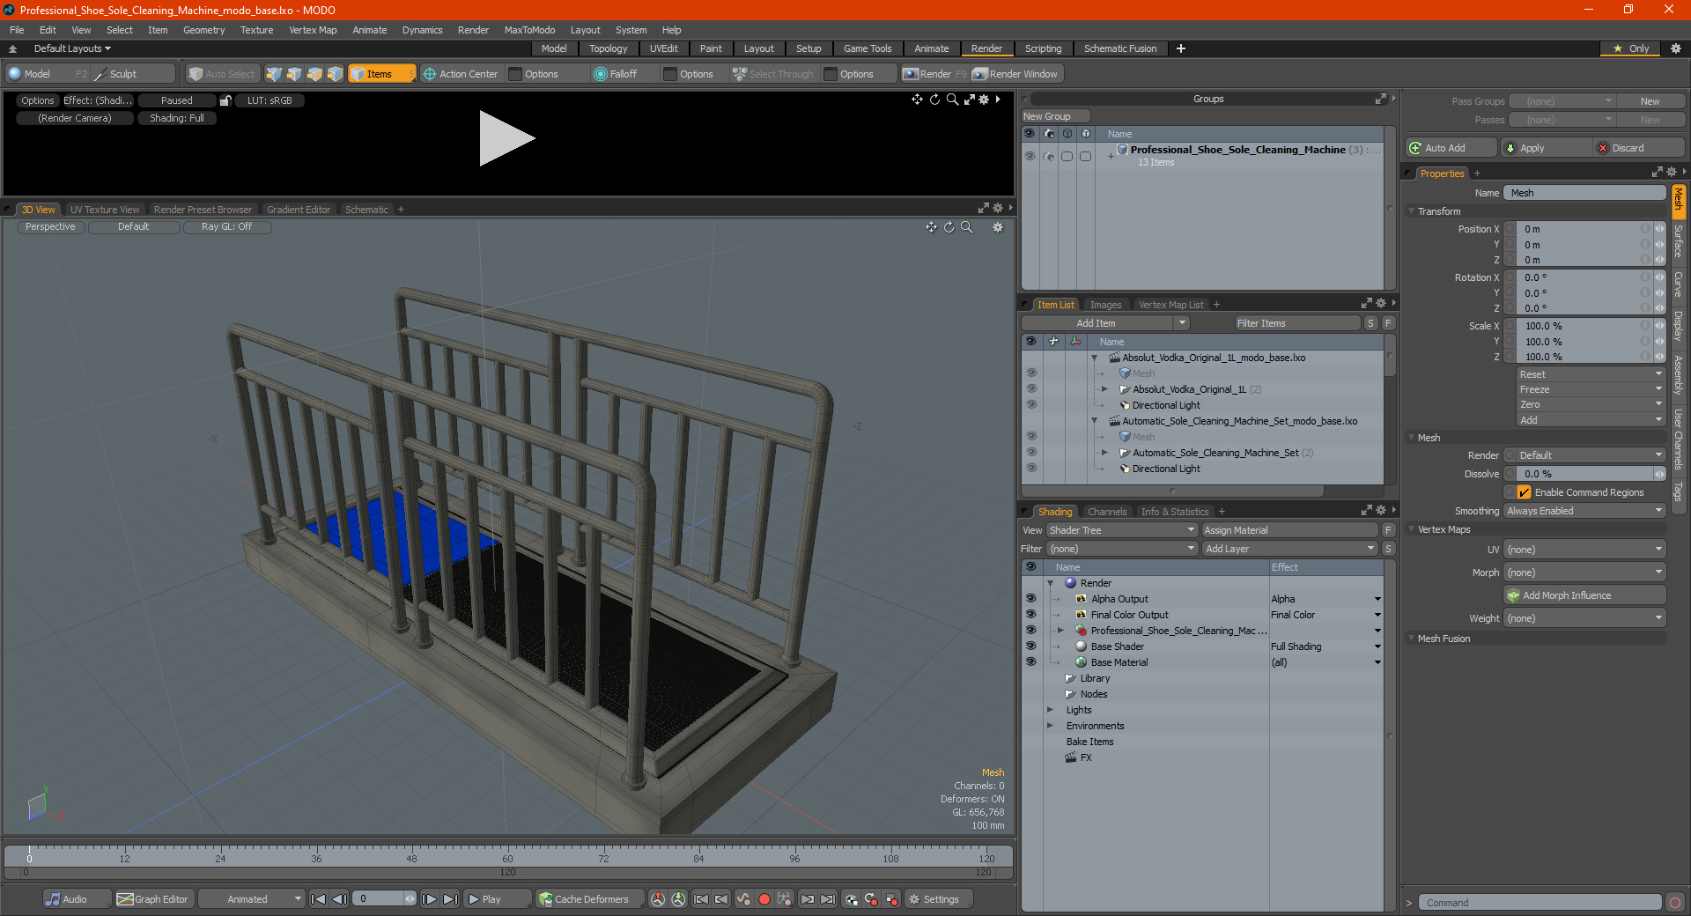Click Add Morph Influence
The height and width of the screenshot is (916, 1691).
(x=1584, y=595)
